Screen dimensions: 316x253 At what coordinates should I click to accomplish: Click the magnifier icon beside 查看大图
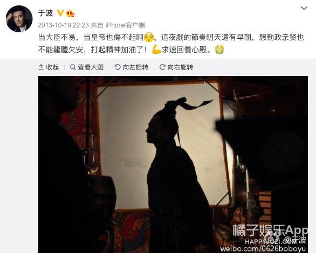[x=73, y=67]
